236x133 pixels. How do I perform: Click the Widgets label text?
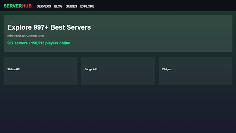point(167,69)
